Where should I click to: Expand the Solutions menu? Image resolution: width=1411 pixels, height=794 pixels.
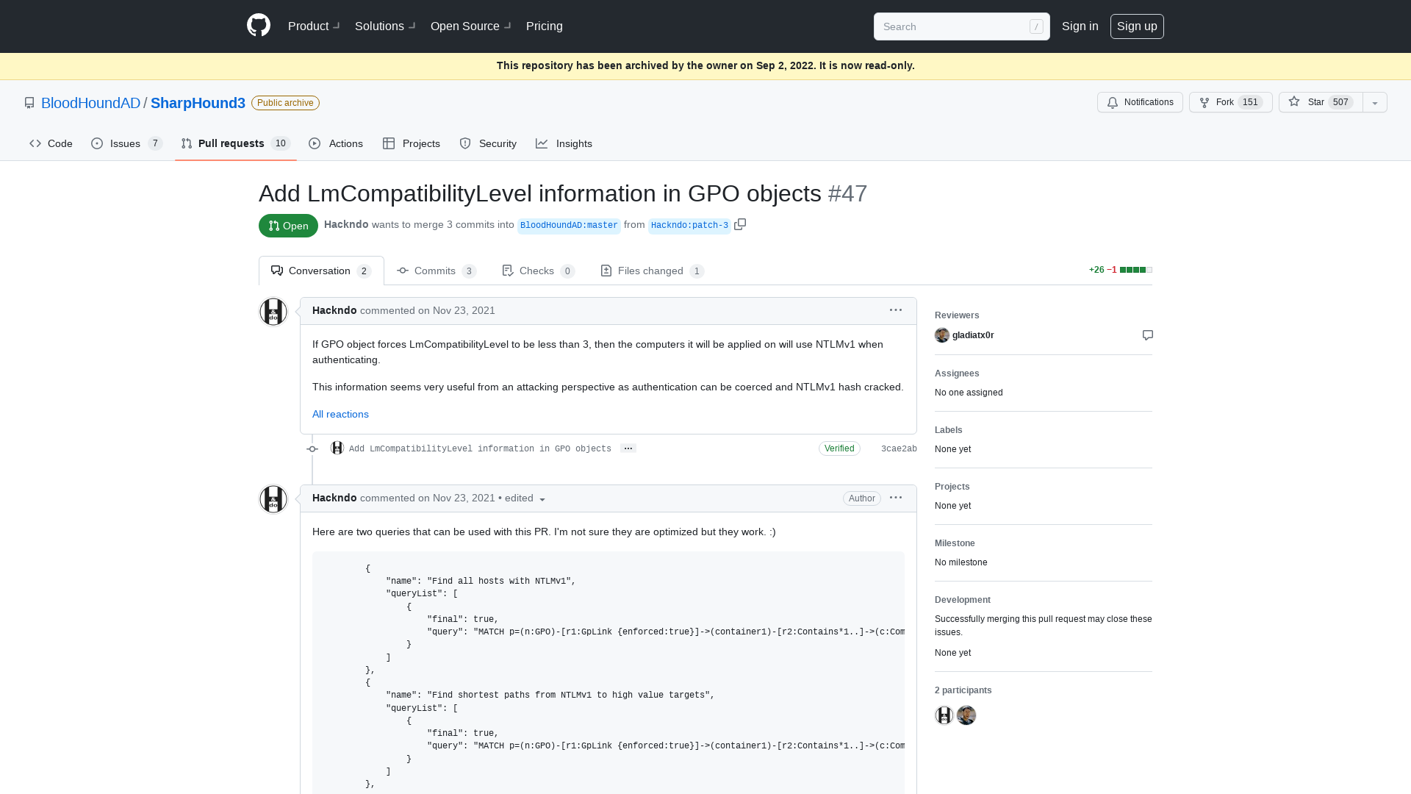[385, 26]
